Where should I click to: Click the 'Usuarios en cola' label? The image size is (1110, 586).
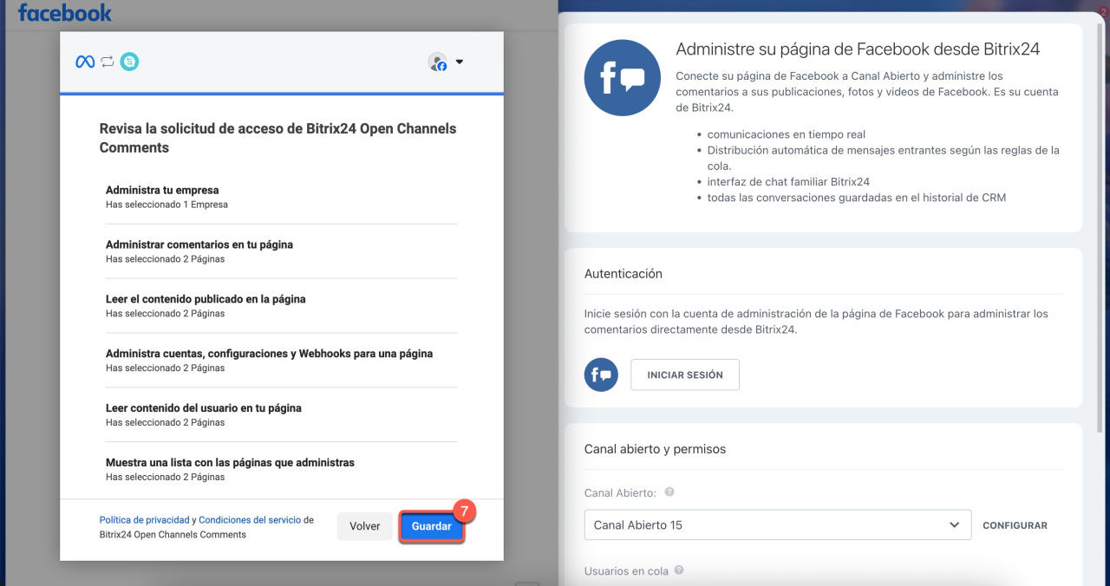626,571
